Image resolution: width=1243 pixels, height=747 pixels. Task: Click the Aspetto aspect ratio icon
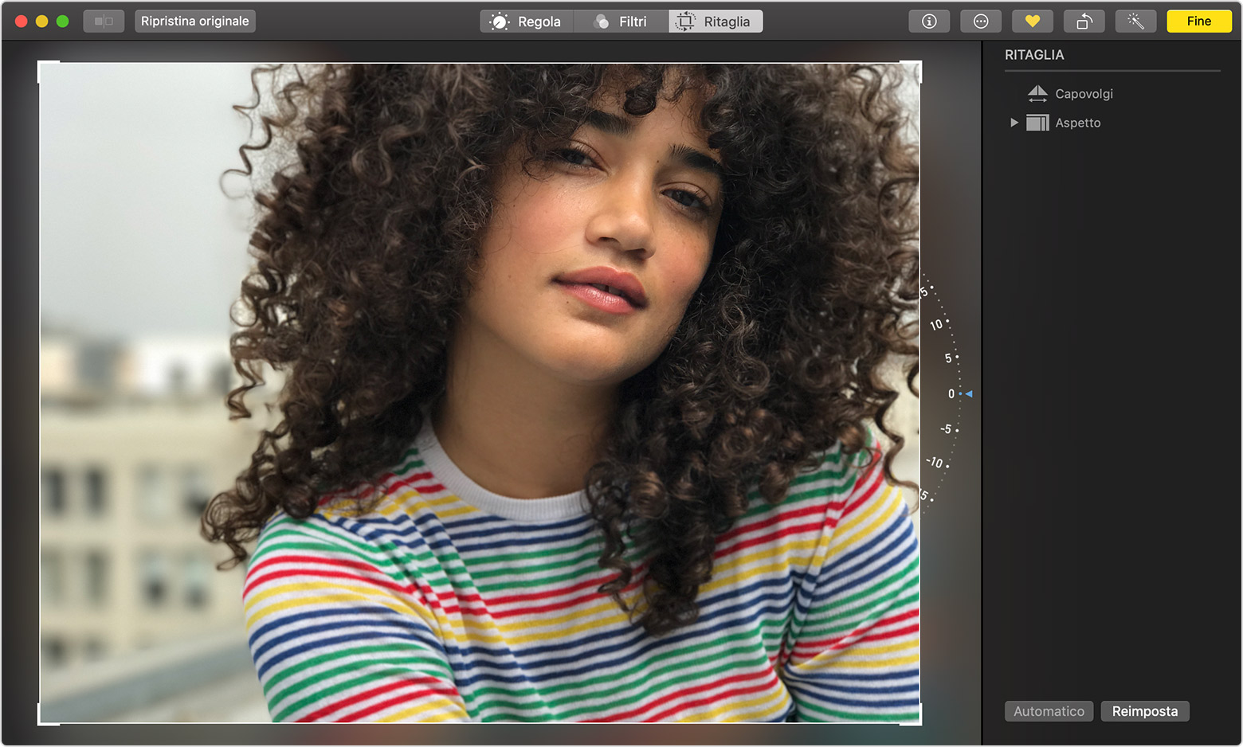(1037, 123)
